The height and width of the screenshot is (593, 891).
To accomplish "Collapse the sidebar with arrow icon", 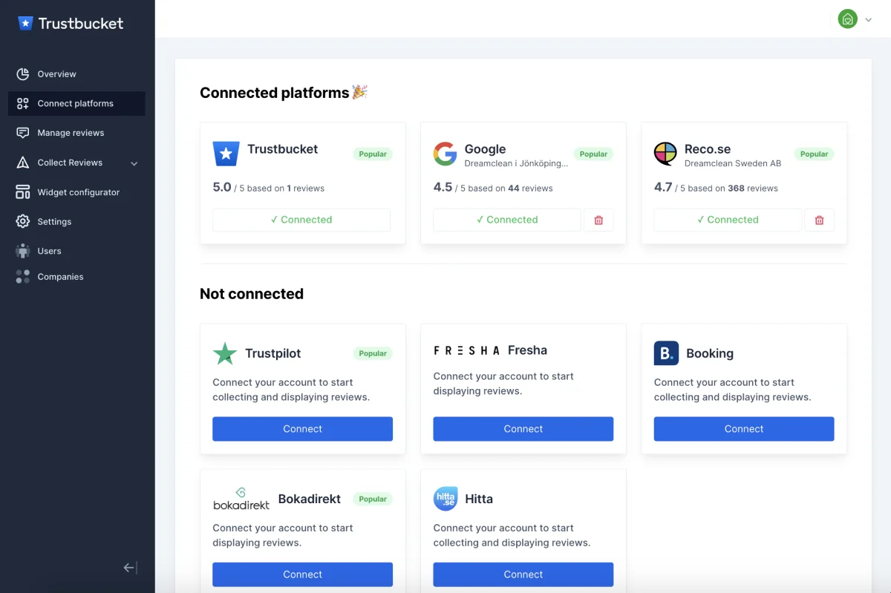I will (130, 568).
